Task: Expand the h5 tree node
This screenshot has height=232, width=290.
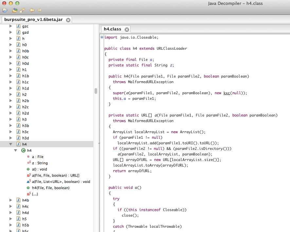Action: [x=10, y=219]
